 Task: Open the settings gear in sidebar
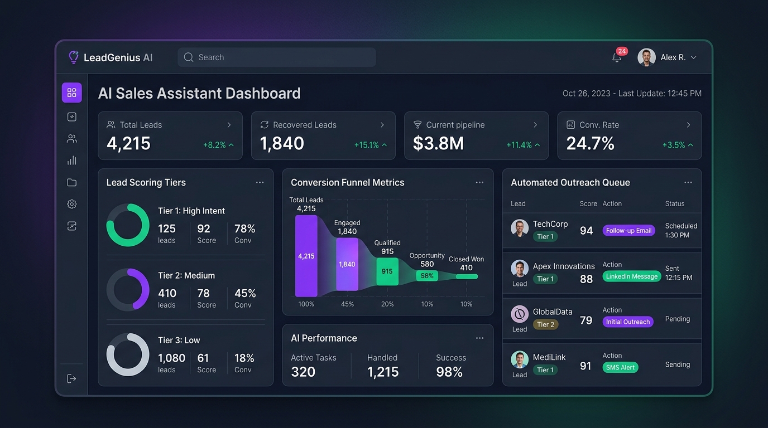coord(71,204)
